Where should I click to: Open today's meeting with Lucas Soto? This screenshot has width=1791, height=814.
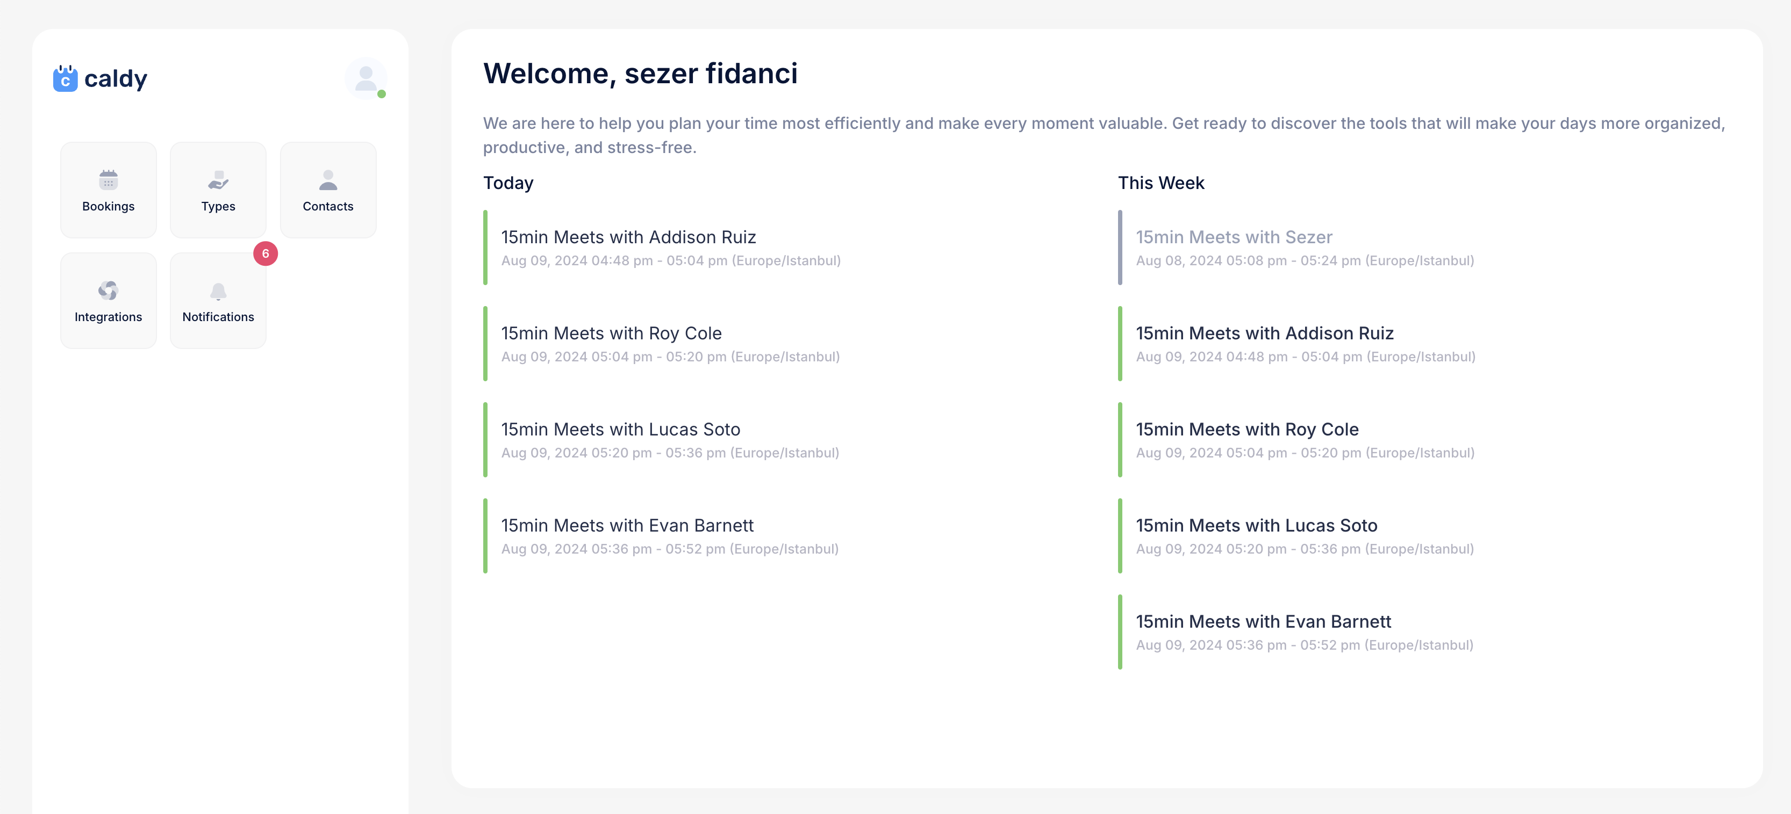pos(782,440)
